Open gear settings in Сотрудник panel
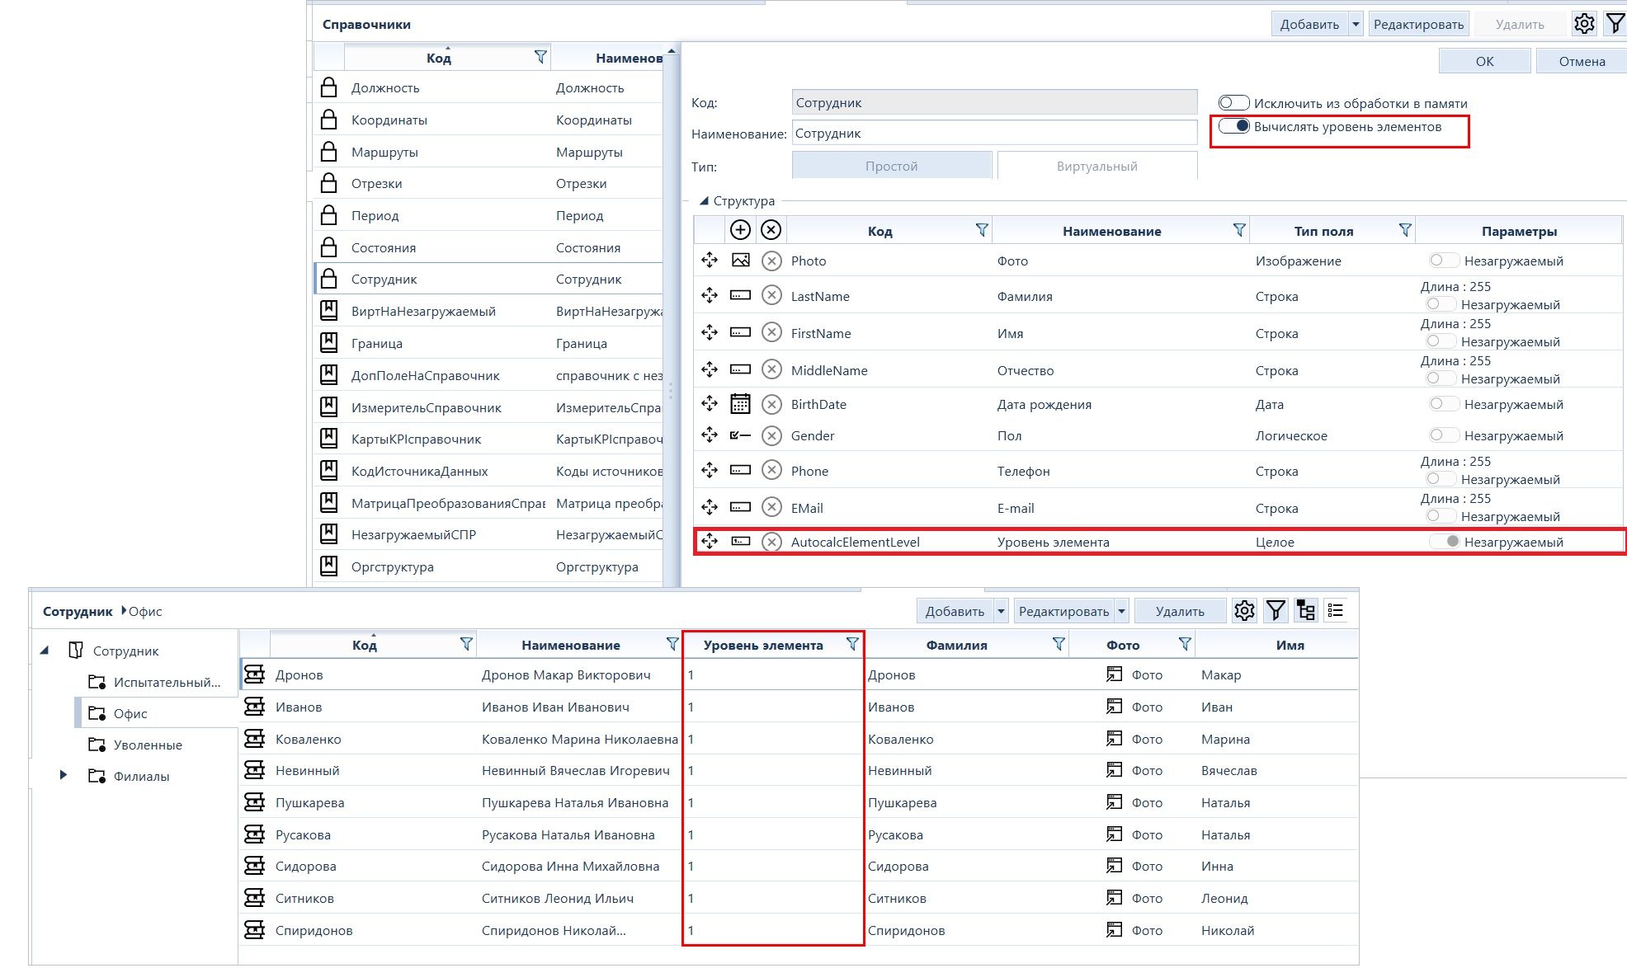The height and width of the screenshot is (968, 1627). click(1244, 611)
